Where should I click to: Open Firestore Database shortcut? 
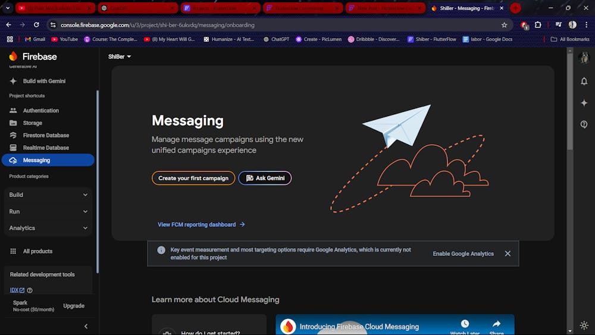click(46, 136)
